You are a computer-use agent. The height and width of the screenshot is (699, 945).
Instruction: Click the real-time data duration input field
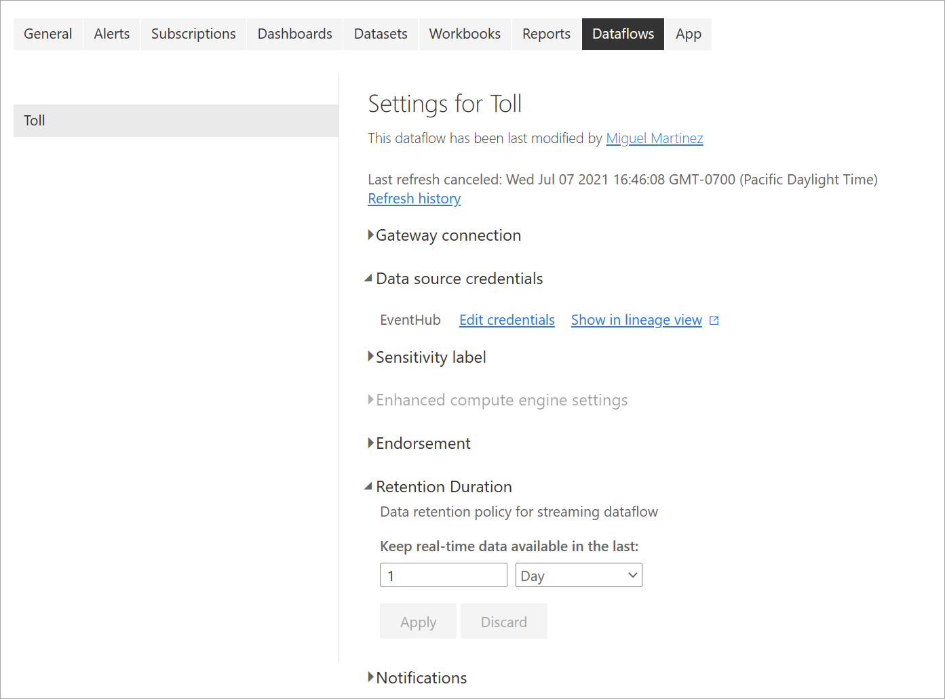(x=443, y=575)
